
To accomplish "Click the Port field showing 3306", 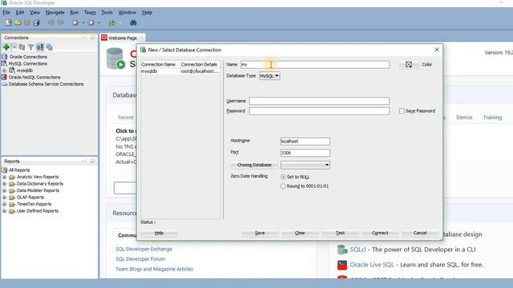I will point(305,153).
